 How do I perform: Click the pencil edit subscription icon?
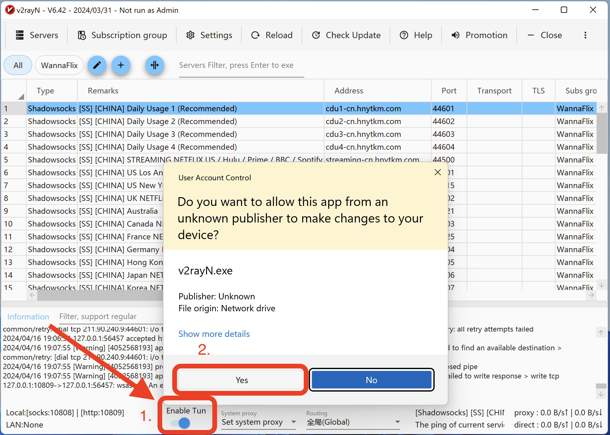[x=97, y=65]
